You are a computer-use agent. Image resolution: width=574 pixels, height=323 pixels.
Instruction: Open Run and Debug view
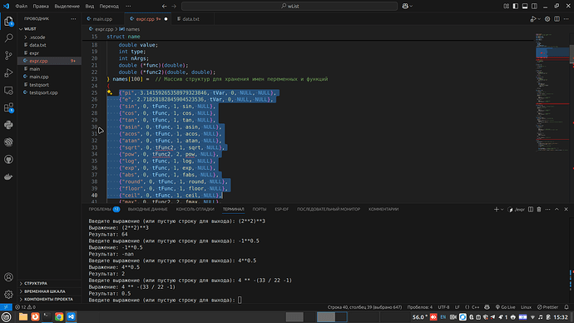click(x=8, y=73)
